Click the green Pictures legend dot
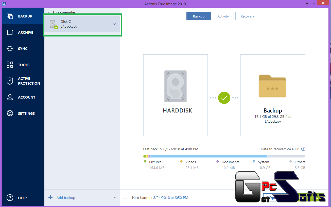The image size is (331, 207). pos(145,161)
